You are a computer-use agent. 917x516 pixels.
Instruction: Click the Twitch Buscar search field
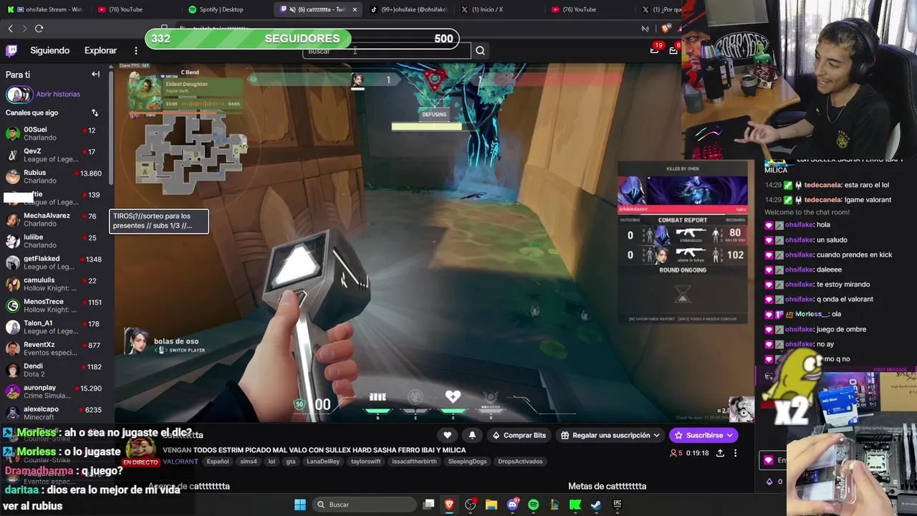click(387, 51)
